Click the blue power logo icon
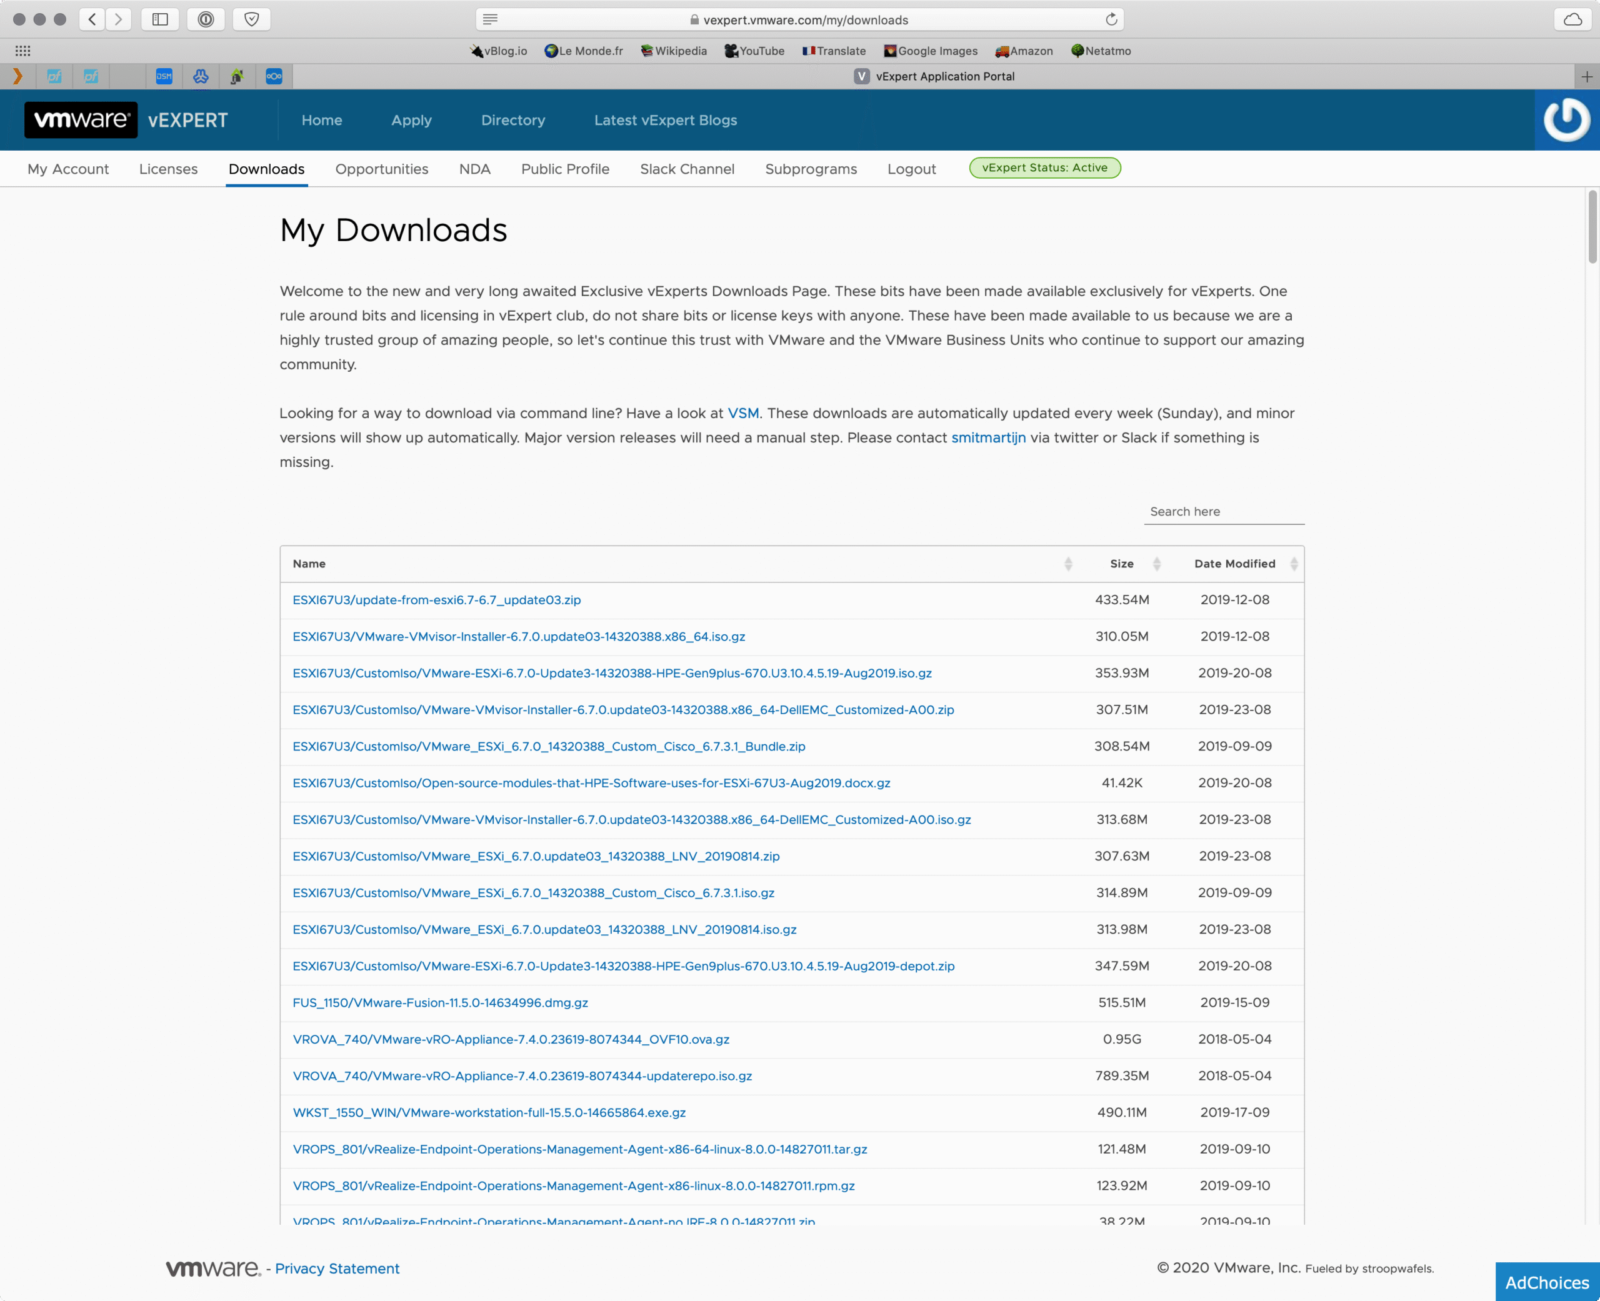This screenshot has width=1600, height=1301. (1566, 120)
